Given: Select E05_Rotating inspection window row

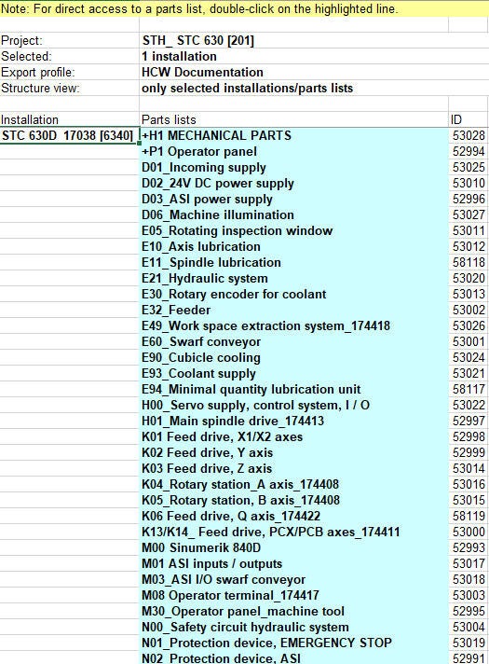Looking at the screenshot, I should tap(293, 230).
